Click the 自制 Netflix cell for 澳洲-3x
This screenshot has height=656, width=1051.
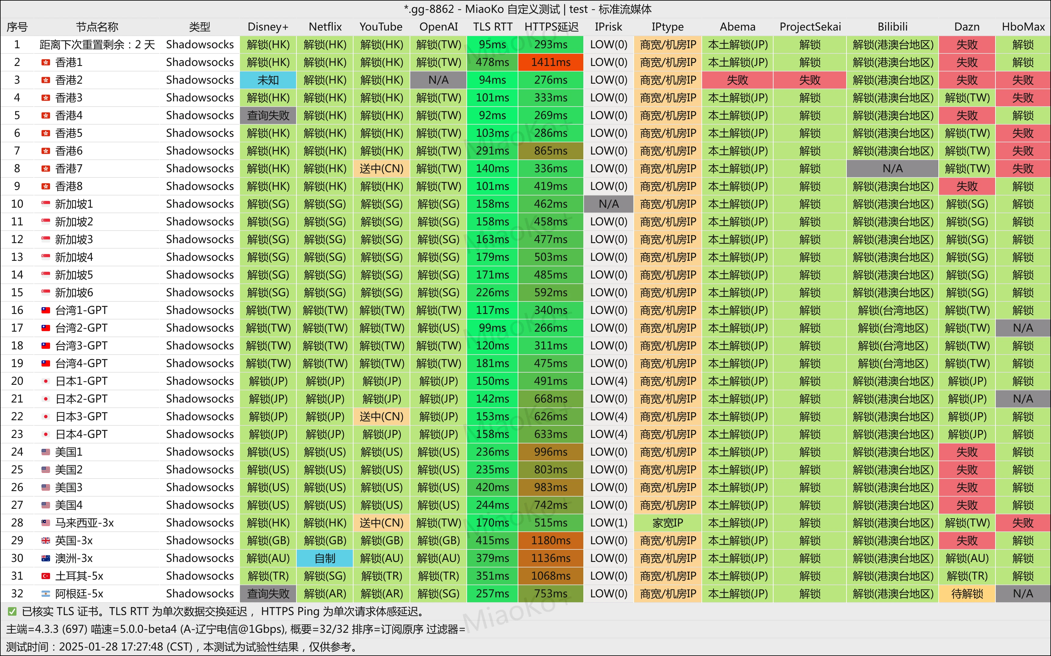click(325, 558)
